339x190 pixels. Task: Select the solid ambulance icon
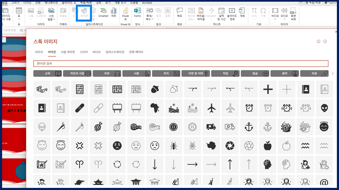point(211,127)
